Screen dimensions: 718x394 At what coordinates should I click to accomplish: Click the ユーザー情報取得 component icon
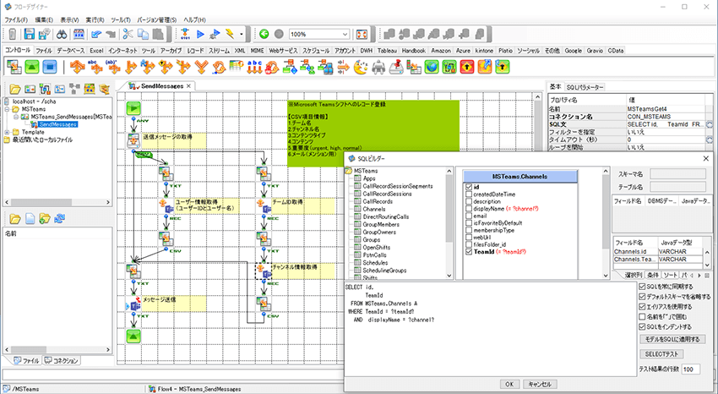(x=166, y=205)
